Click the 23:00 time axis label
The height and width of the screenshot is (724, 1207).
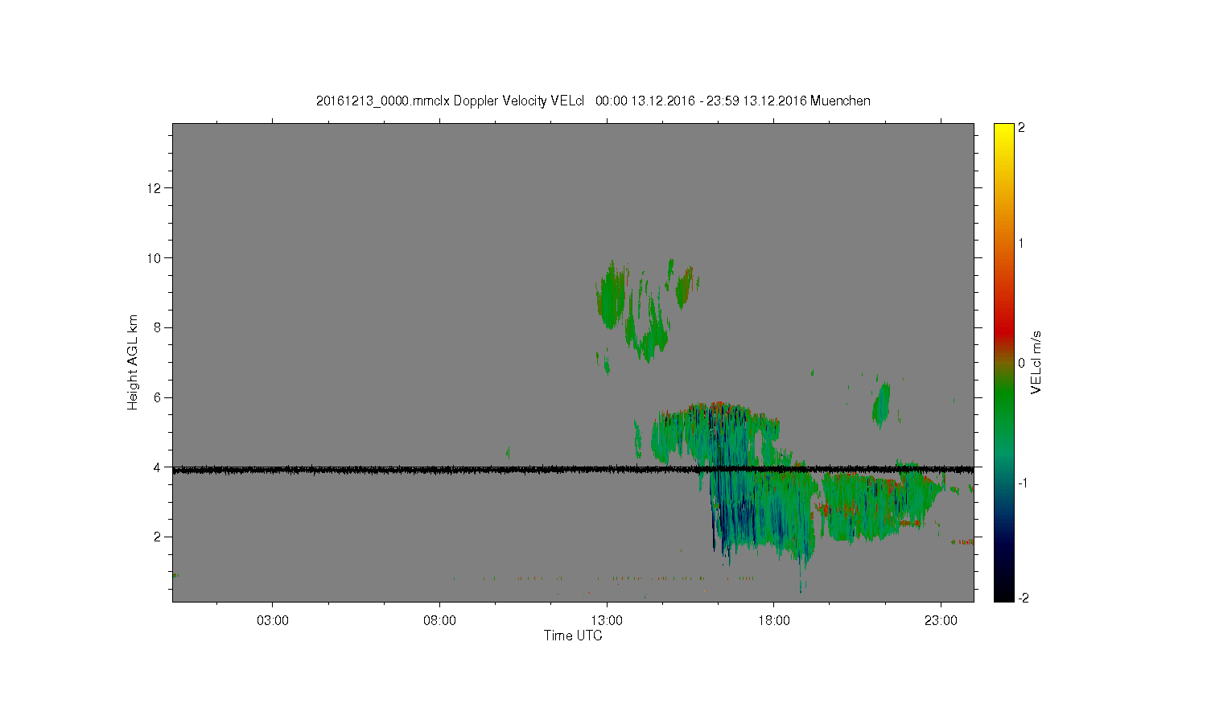pyautogui.click(x=941, y=621)
